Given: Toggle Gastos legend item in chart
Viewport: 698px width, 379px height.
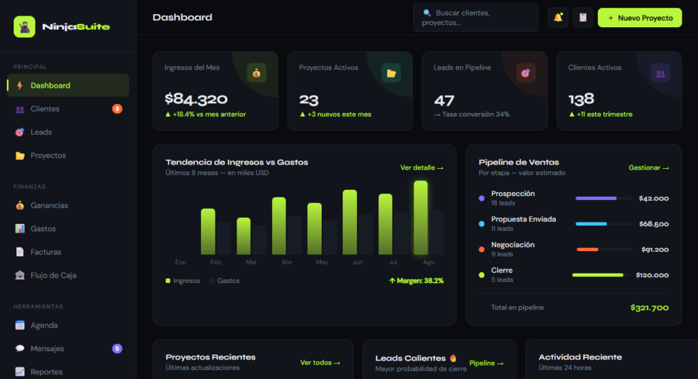Looking at the screenshot, I should click(224, 280).
